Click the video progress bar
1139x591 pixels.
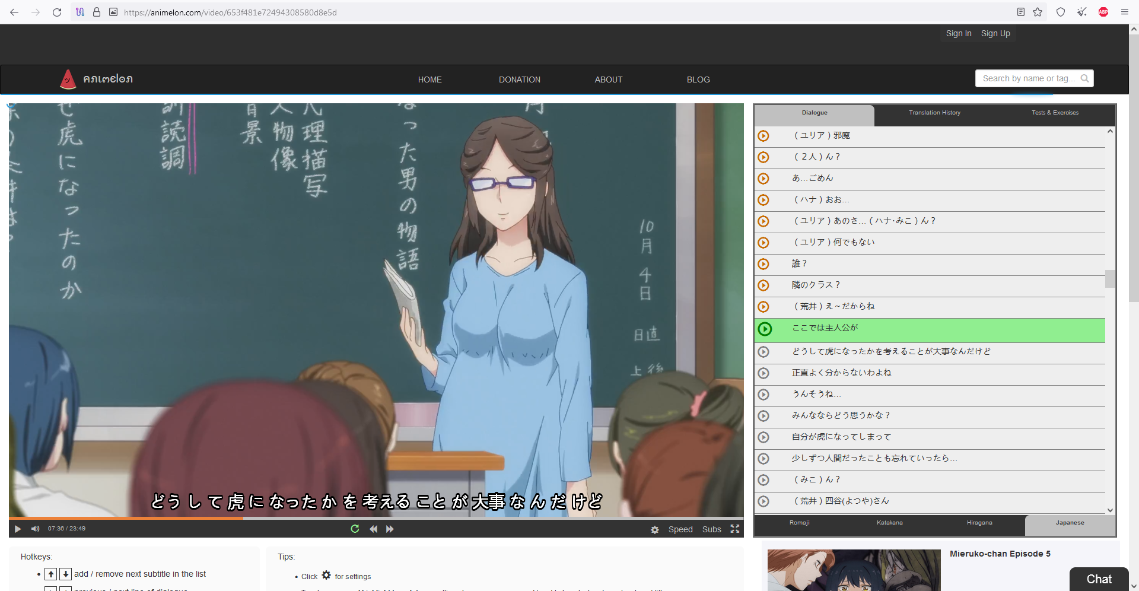[x=376, y=518]
